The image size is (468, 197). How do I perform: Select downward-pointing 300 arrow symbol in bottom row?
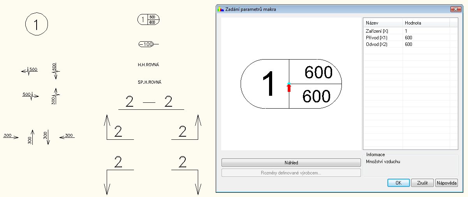click(x=46, y=137)
